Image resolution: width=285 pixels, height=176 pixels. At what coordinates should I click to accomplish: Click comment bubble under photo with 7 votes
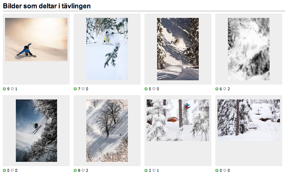pyautogui.click(x=83, y=89)
